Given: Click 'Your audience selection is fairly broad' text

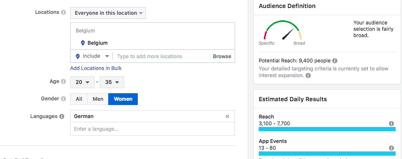Looking at the screenshot, I should (x=373, y=29).
